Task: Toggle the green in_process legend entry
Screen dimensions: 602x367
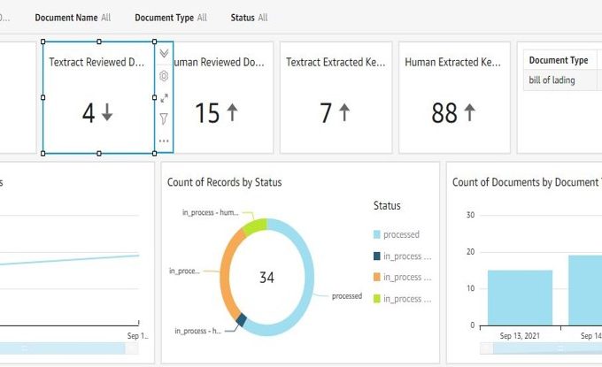Action: coord(378,299)
